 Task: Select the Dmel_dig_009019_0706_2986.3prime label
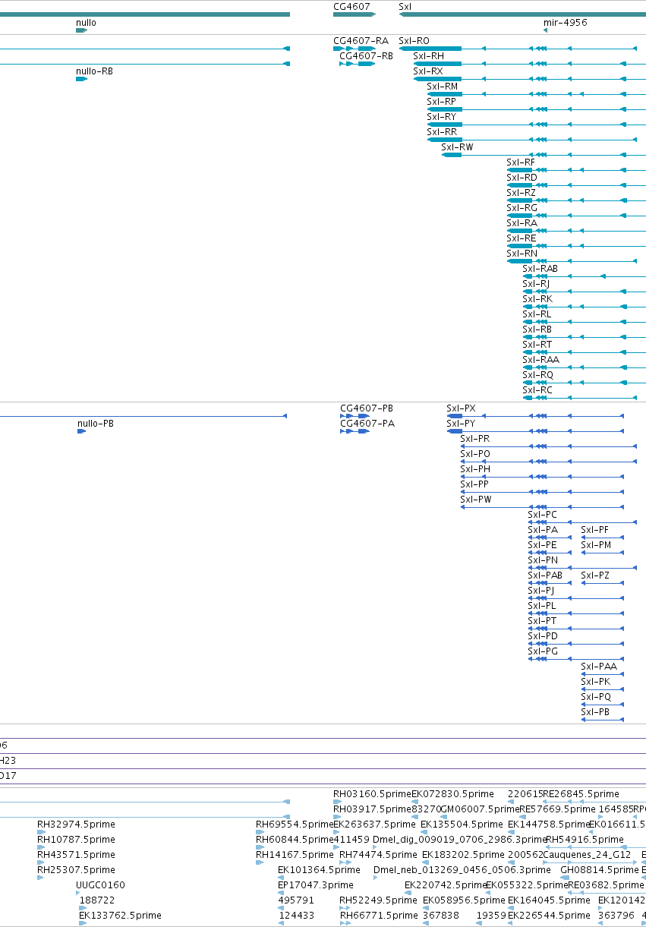460,840
